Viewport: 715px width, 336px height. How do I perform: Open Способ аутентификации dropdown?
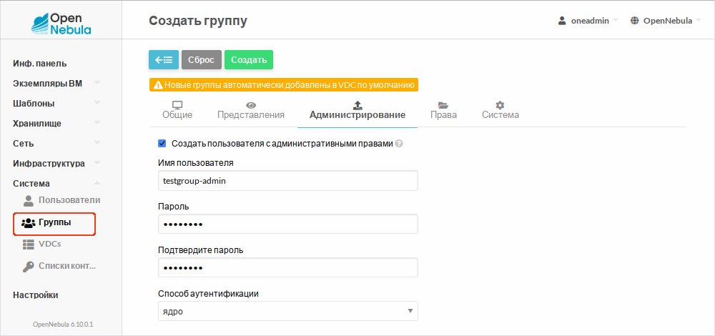(x=287, y=311)
